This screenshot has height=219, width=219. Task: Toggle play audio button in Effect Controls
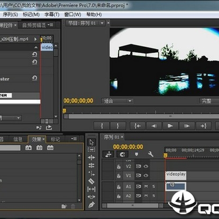pyautogui.click(x=39, y=127)
